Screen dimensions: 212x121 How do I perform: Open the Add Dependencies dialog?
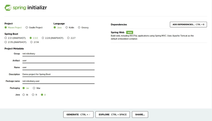(x=188, y=24)
